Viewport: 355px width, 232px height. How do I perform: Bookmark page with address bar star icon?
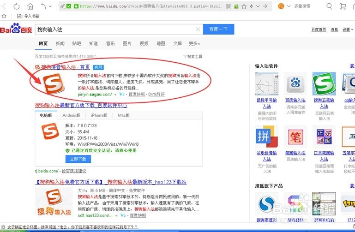coord(244,6)
